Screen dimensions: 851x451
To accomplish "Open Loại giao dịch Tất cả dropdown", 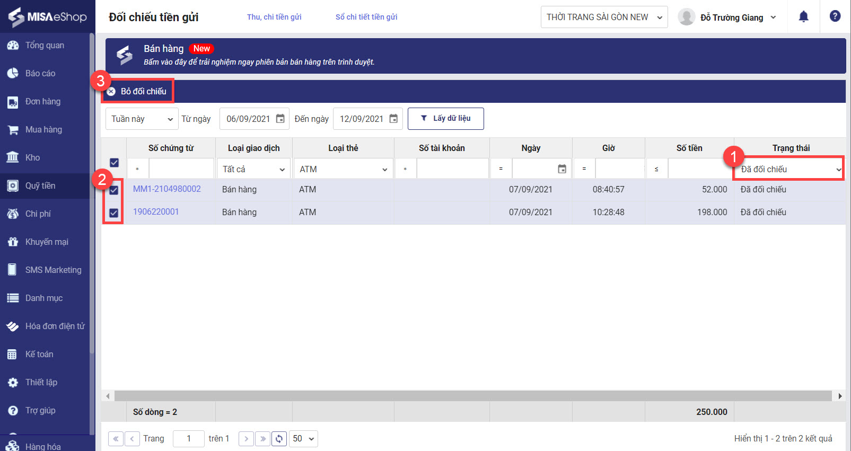I will pos(254,169).
